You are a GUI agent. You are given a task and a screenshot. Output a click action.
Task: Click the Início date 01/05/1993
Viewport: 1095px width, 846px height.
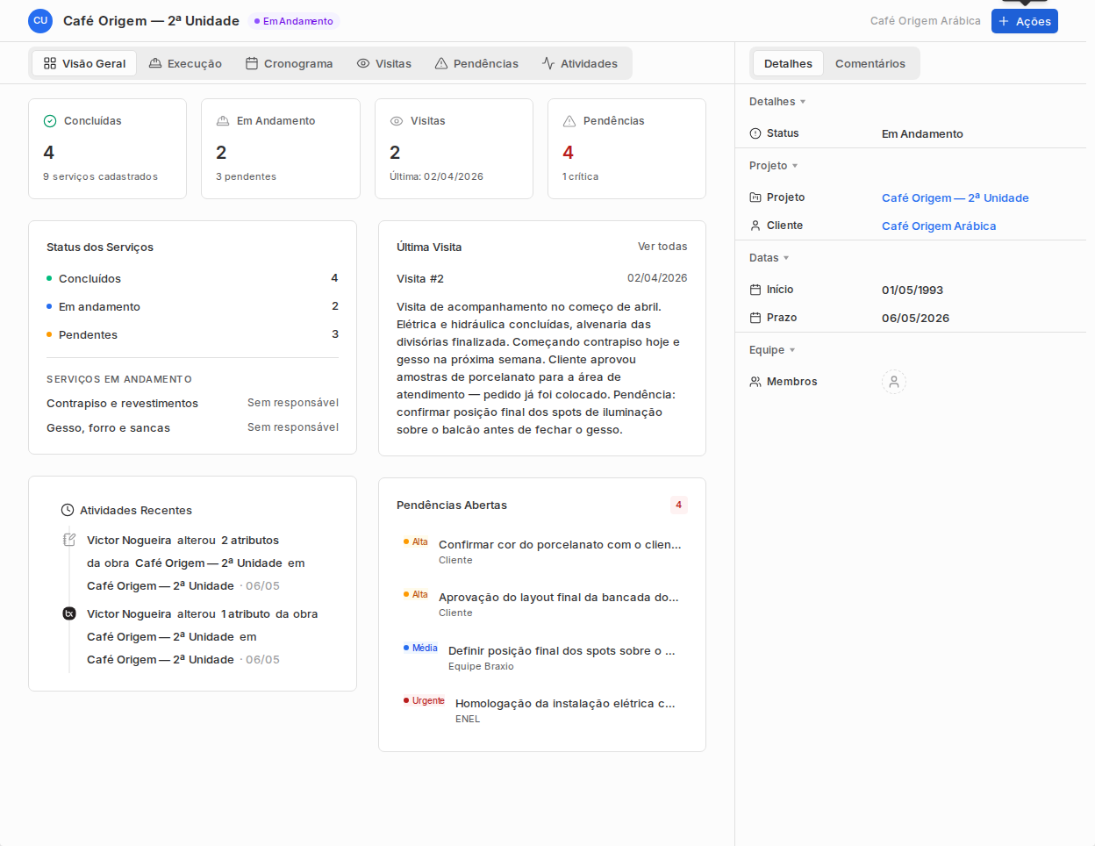coord(912,290)
